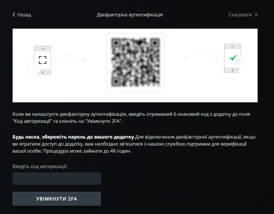Click the left phone home button dot
The image size is (274, 214).
(42, 72)
